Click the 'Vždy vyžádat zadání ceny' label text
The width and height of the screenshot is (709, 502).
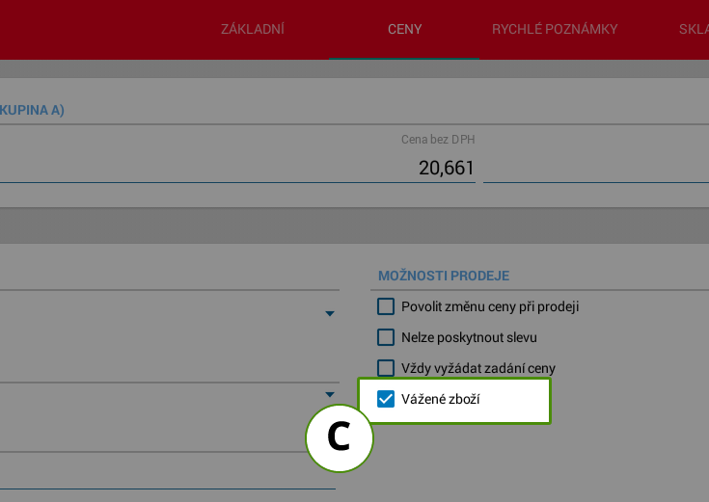tap(478, 368)
